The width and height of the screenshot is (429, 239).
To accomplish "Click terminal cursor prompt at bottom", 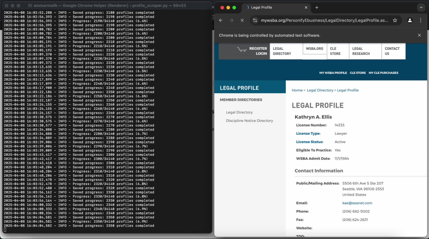I will pyautogui.click(x=5, y=230).
